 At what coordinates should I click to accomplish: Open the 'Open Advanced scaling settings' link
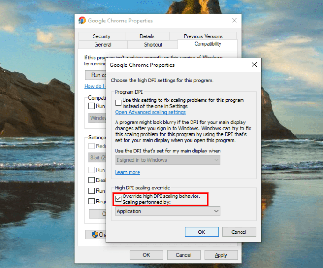150,112
